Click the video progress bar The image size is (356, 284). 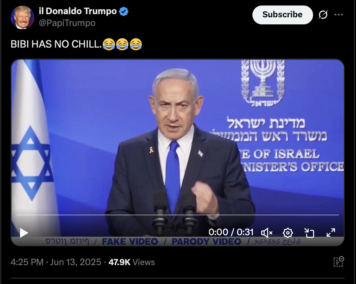(177, 215)
